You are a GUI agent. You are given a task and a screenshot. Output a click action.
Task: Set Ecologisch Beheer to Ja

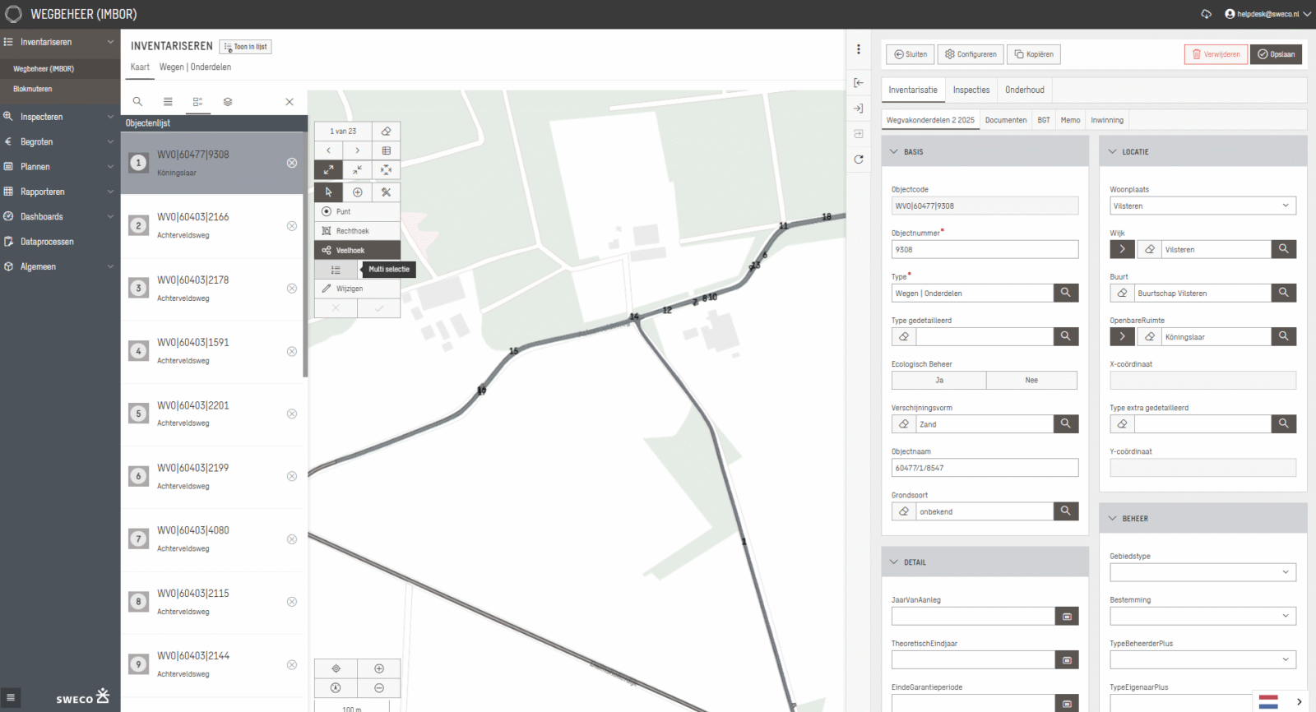tap(939, 381)
